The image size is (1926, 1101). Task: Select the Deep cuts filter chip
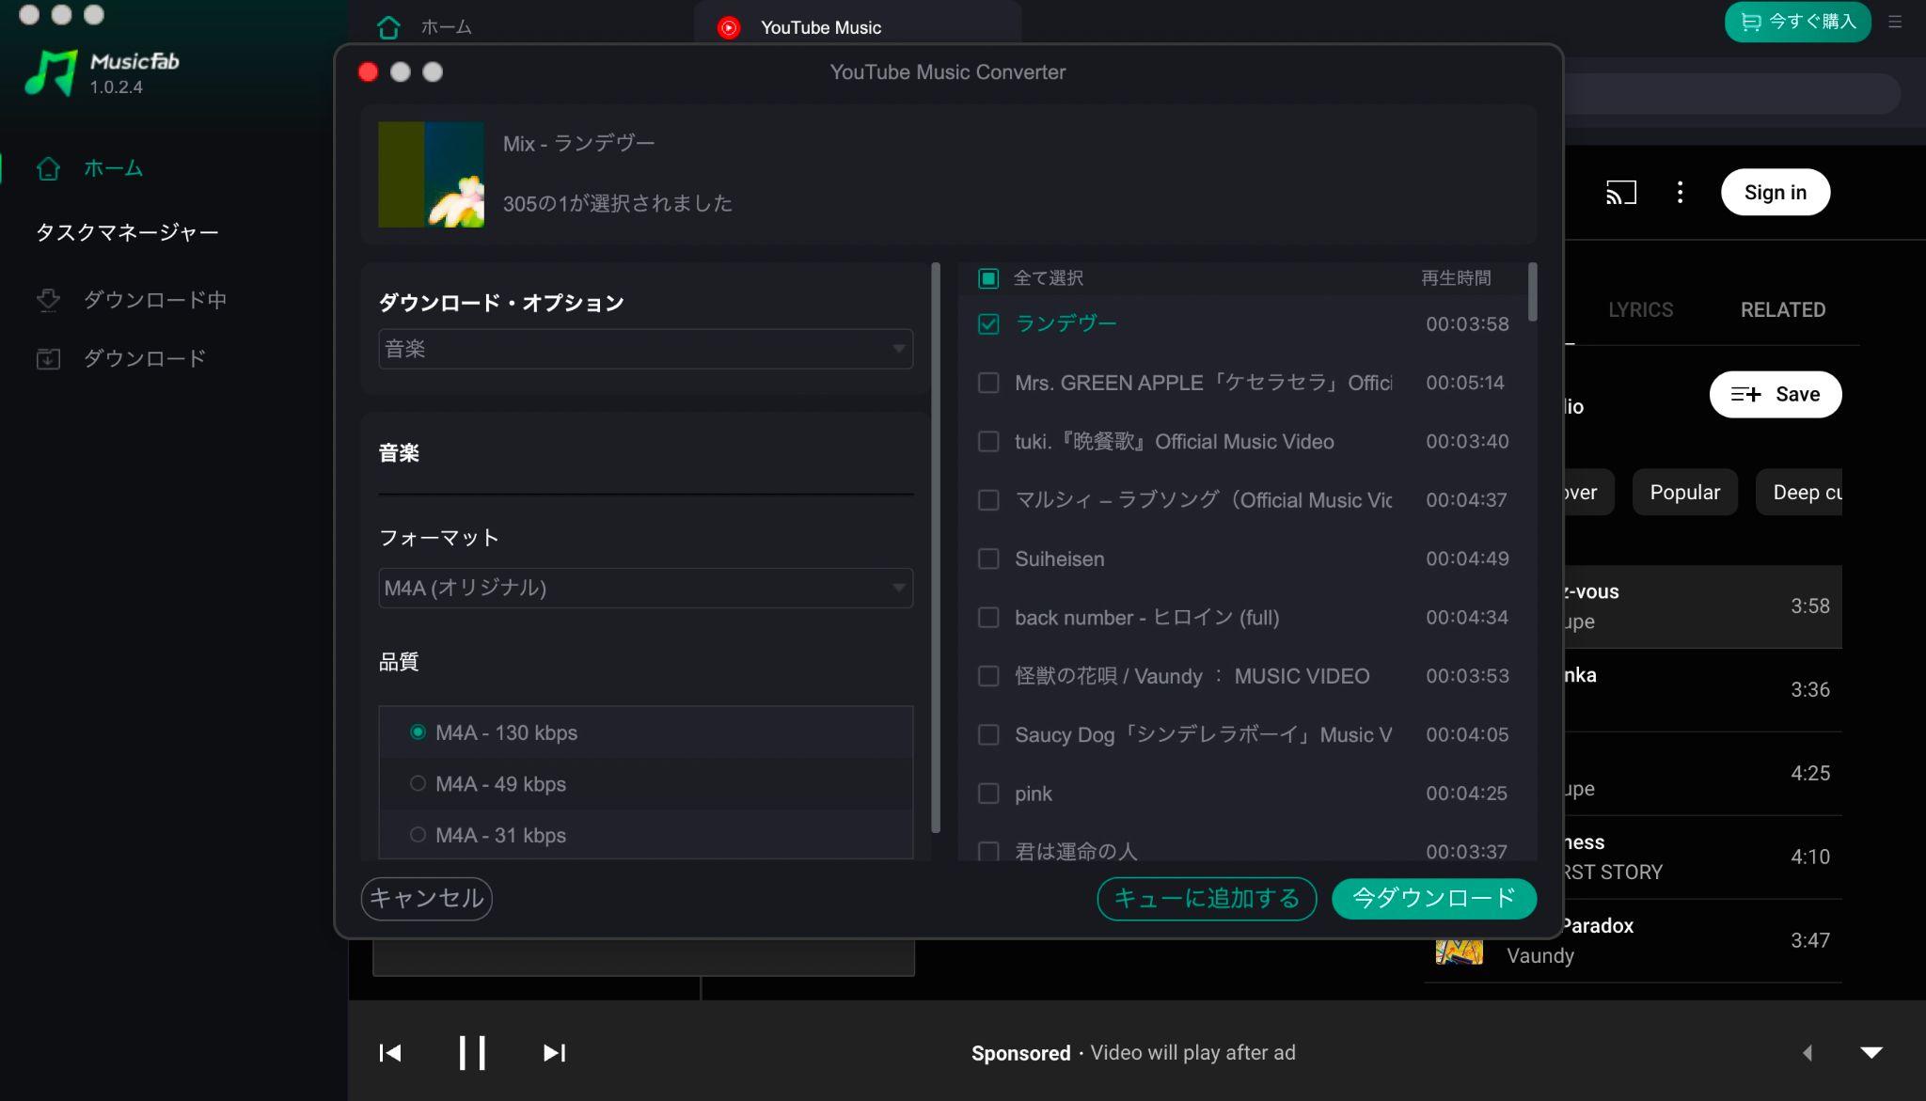[x=1799, y=493]
